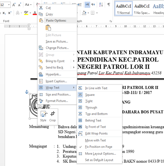Apply red font color

(35, 13)
